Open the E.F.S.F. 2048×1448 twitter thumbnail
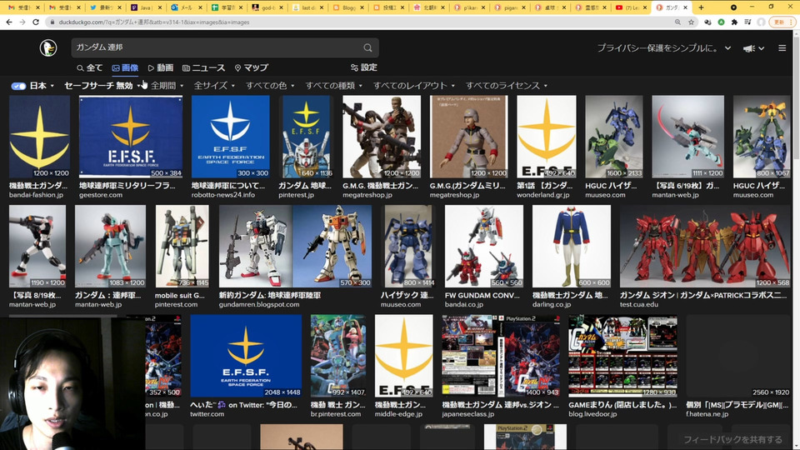 point(246,356)
